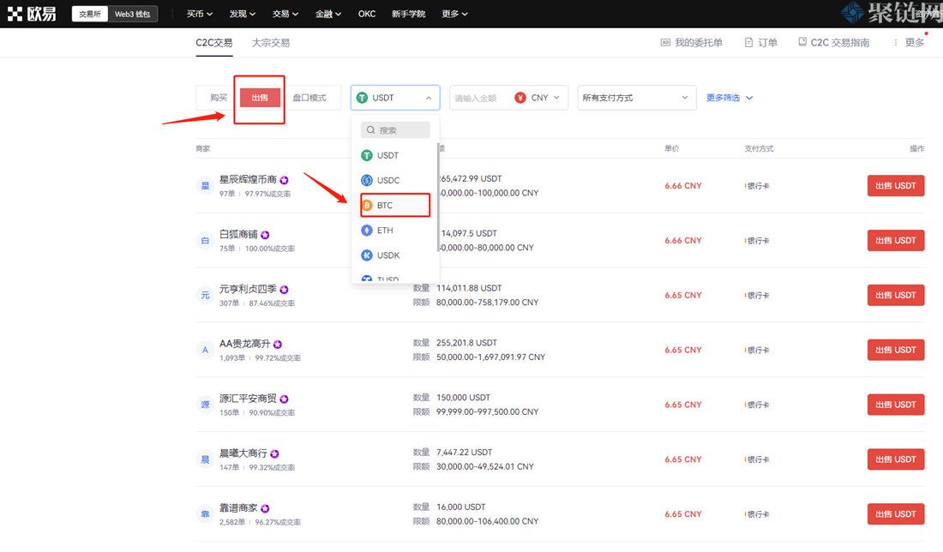The image size is (943, 552).
Task: Switch to Web3 钱包 mode
Action: pyautogui.click(x=132, y=14)
